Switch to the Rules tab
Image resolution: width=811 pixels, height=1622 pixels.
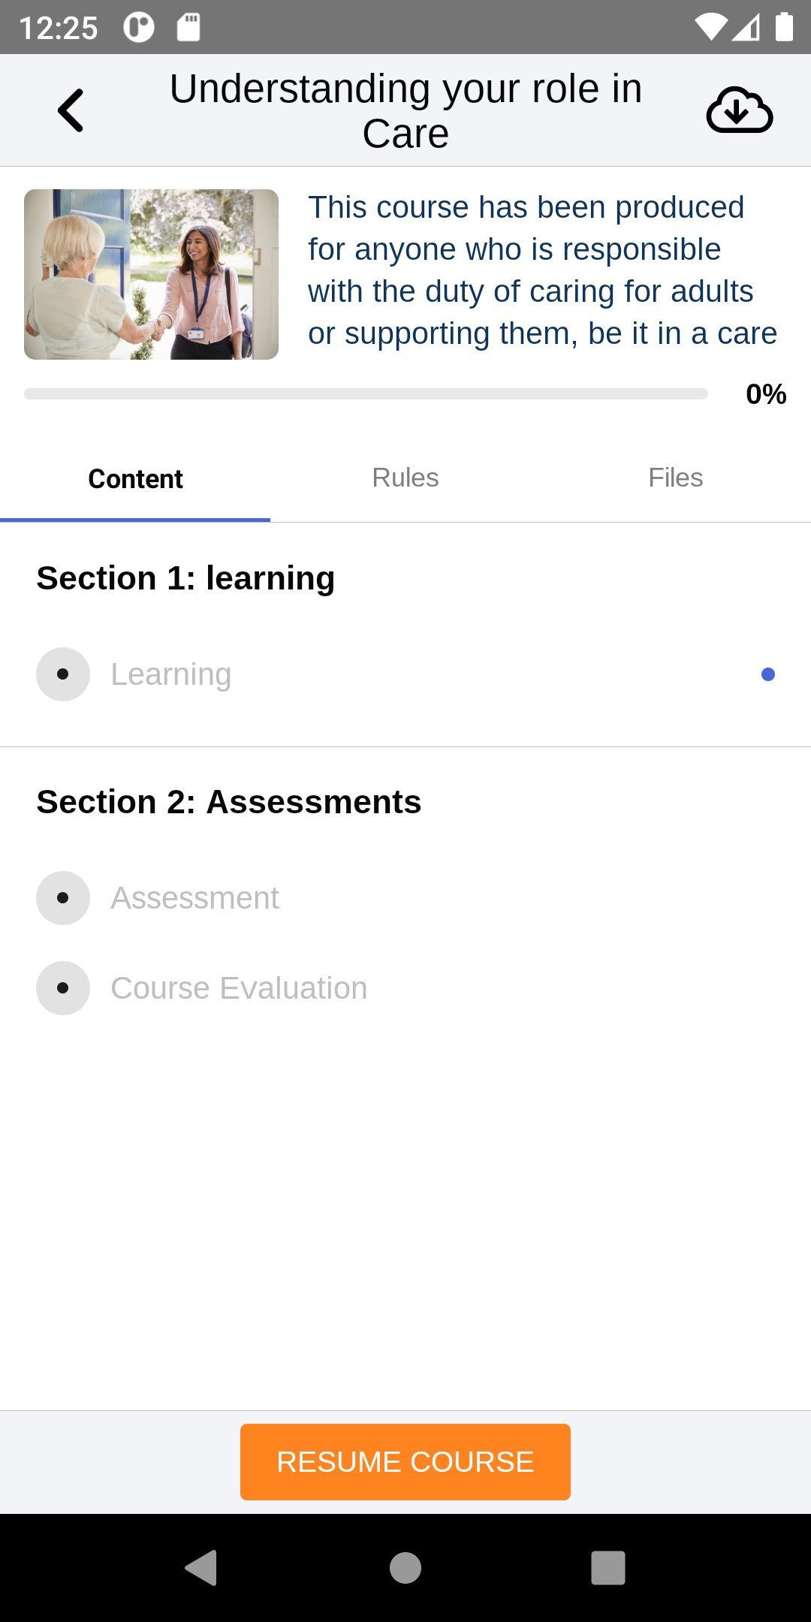405,478
